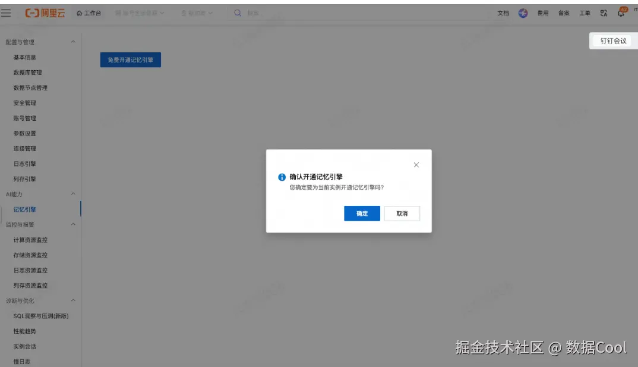Open the 文档 documentation link

pos(503,12)
